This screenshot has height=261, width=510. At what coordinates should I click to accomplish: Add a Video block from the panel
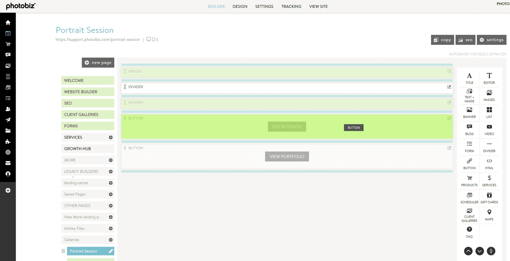489,129
